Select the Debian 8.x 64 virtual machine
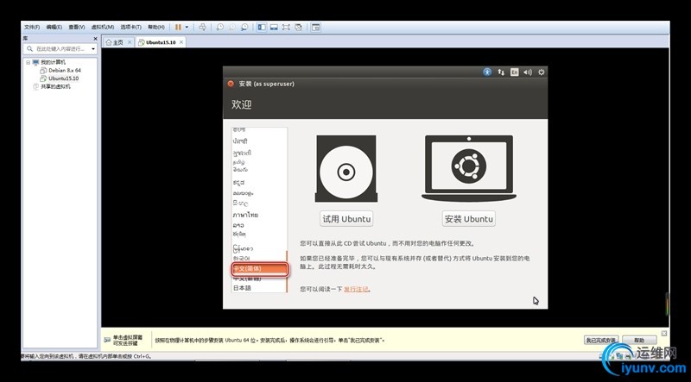 pyautogui.click(x=64, y=71)
